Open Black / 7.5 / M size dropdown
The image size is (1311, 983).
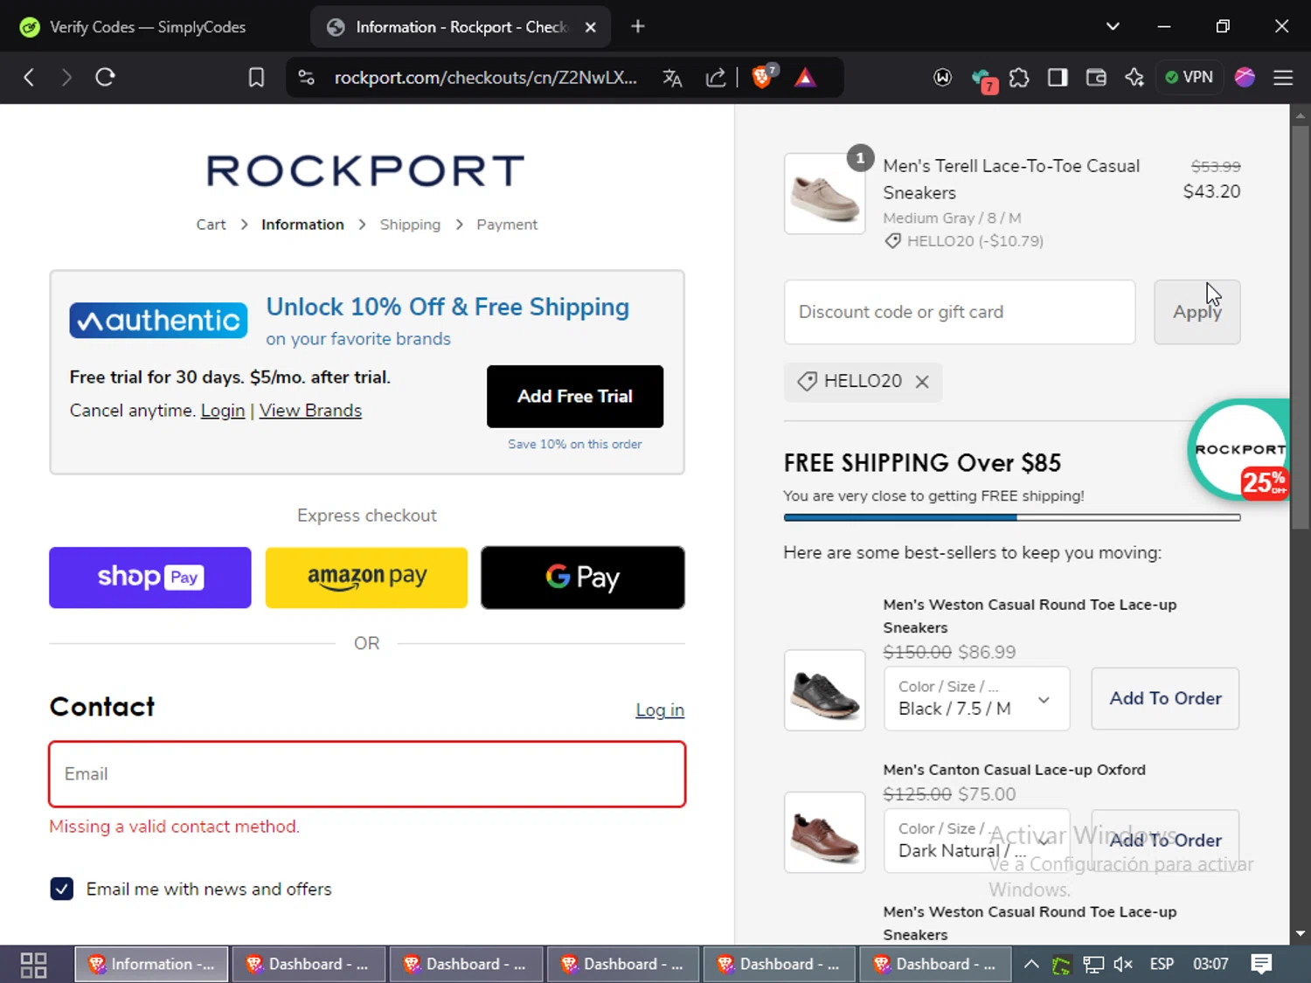tap(977, 698)
